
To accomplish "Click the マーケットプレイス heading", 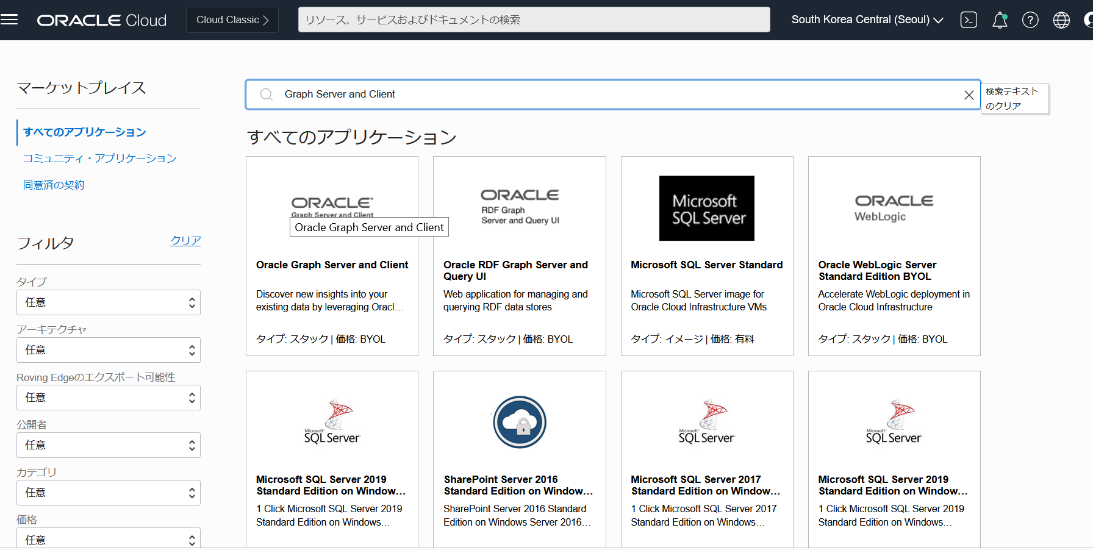I will 82,88.
